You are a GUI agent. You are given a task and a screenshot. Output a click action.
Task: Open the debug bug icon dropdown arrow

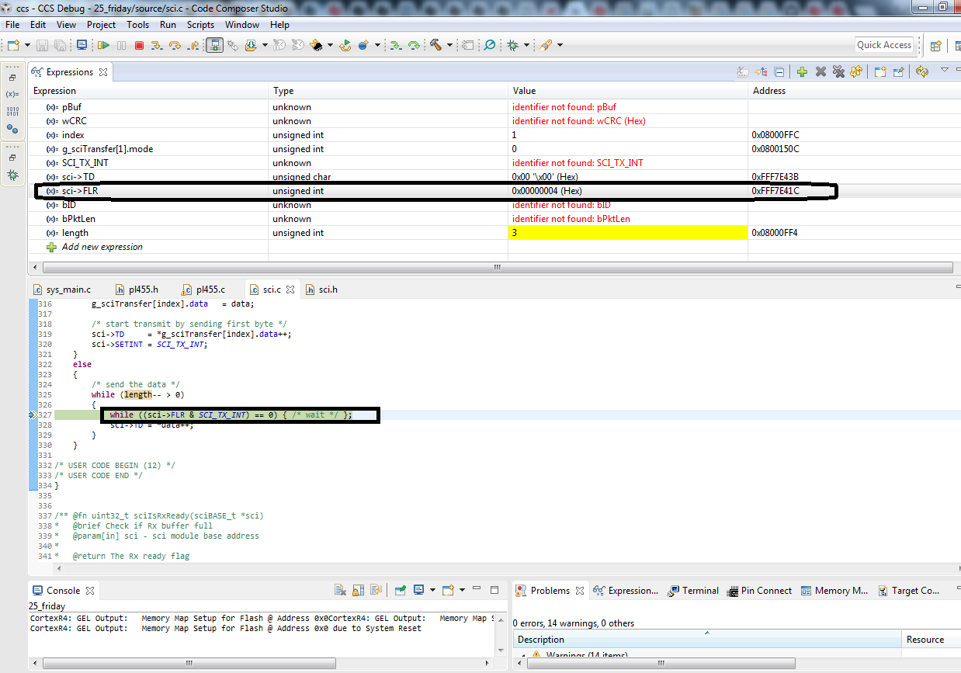click(x=526, y=46)
